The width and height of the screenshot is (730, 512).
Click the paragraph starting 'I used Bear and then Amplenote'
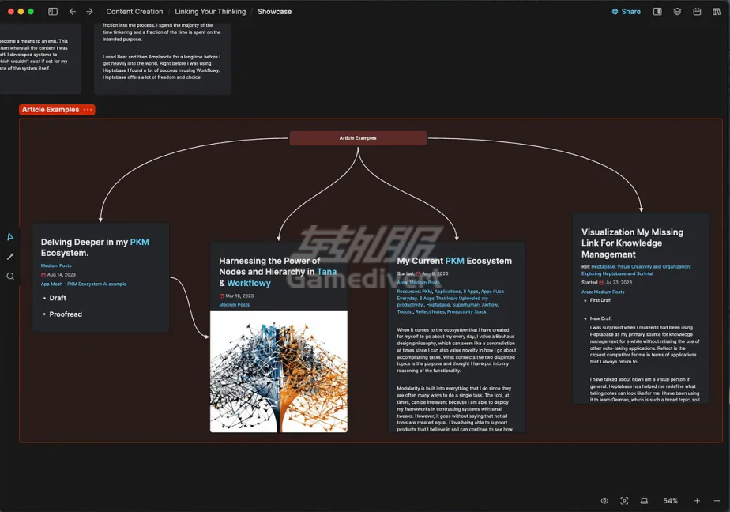[x=161, y=67]
